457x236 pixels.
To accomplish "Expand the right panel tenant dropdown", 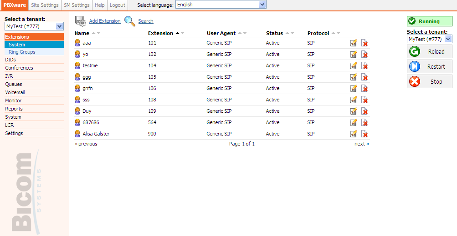I will click(x=429, y=39).
